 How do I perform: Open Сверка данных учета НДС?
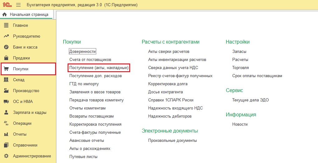pos(173,68)
